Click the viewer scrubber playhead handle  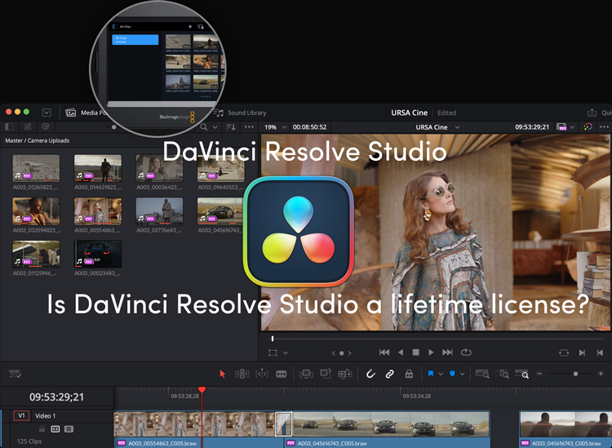[x=273, y=339]
